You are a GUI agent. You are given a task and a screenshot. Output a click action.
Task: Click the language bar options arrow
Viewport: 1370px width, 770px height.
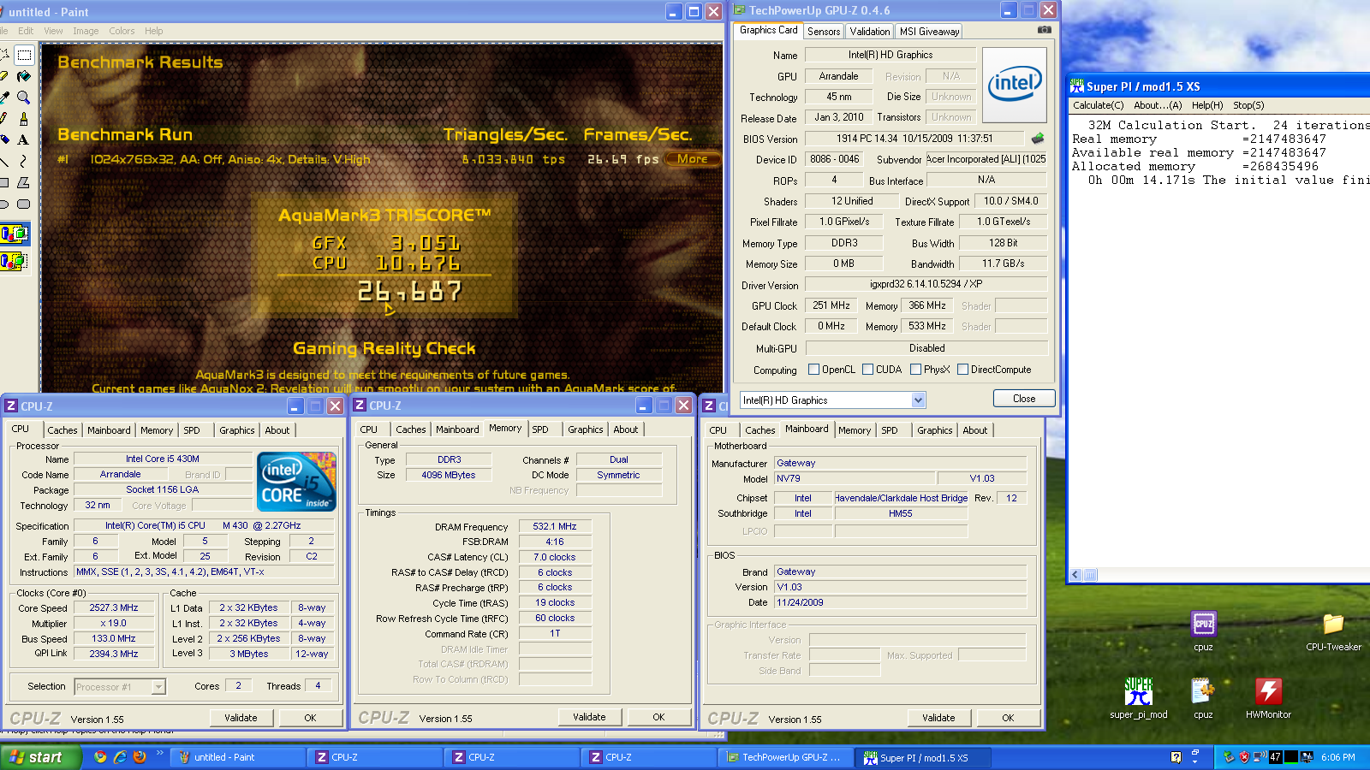[x=1195, y=761]
